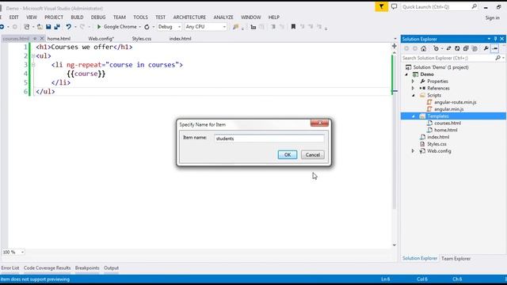The height and width of the screenshot is (285, 507).
Task: Open the browser list arrow beside Google Chrome
Action: [x=139, y=27]
